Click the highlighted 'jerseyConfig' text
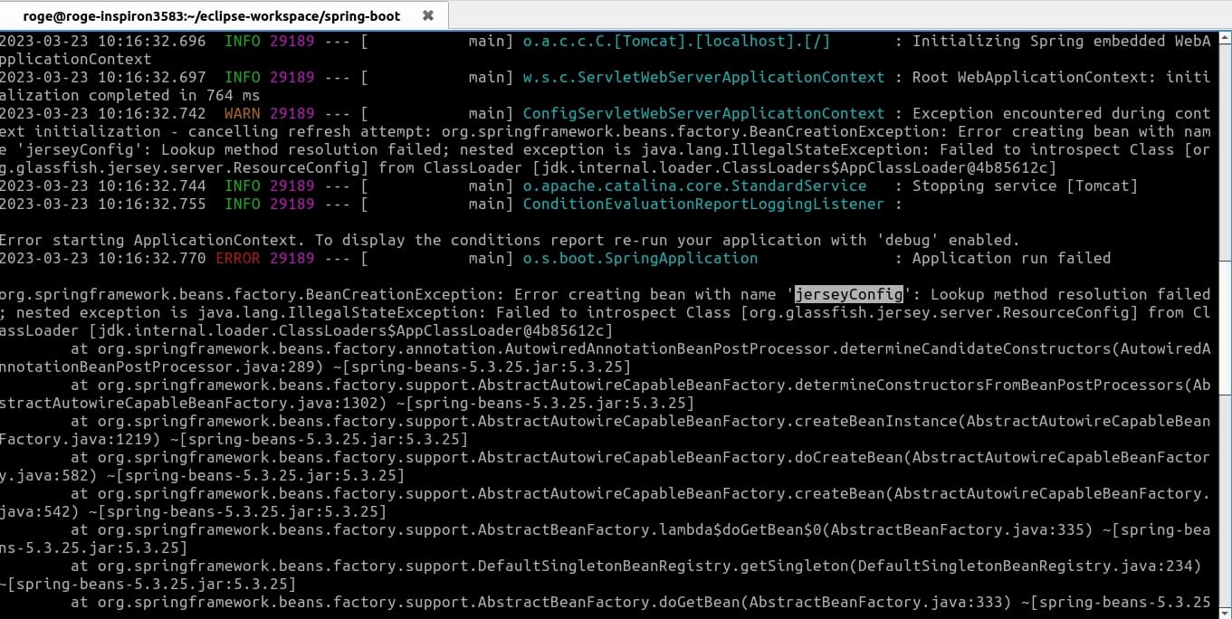Screen dimensions: 1232x619 coord(849,294)
